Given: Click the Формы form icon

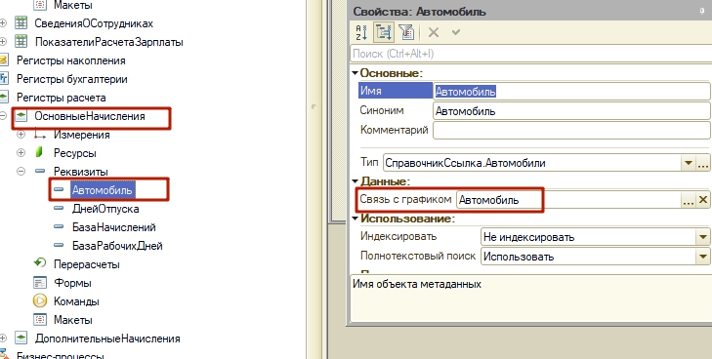Looking at the screenshot, I should (40, 282).
